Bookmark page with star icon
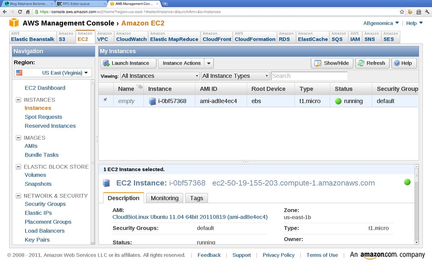 (x=402, y=12)
